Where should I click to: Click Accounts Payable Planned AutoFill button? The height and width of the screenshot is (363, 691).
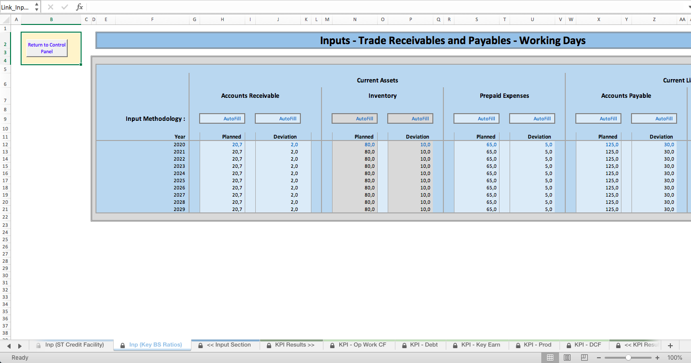[x=599, y=118]
